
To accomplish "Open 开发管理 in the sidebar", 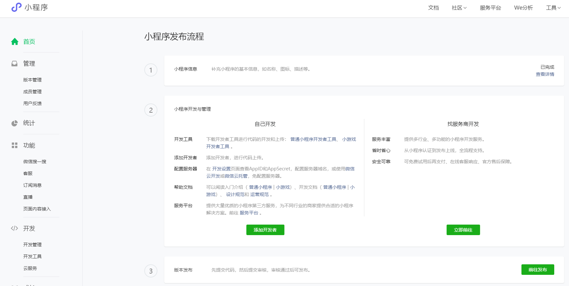I will pos(32,245).
